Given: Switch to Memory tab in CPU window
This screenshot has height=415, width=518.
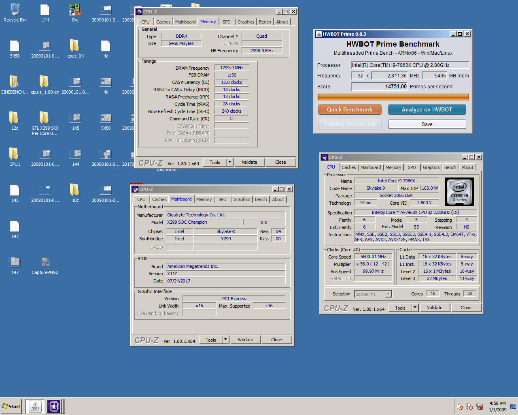Looking at the screenshot, I should pos(393,167).
